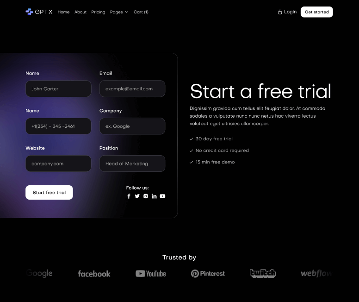Open Cart (1) in the navbar

pos(141,12)
